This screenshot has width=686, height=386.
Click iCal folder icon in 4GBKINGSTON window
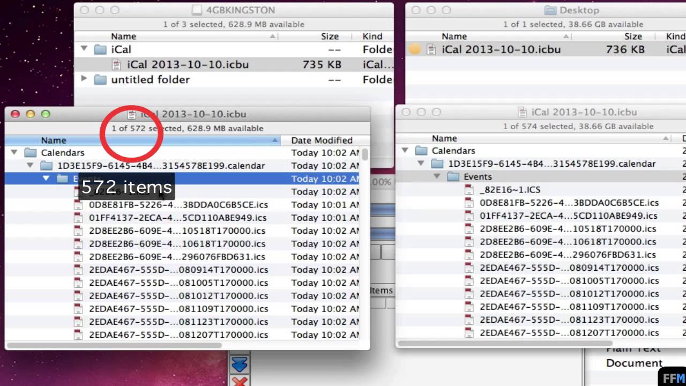point(100,49)
